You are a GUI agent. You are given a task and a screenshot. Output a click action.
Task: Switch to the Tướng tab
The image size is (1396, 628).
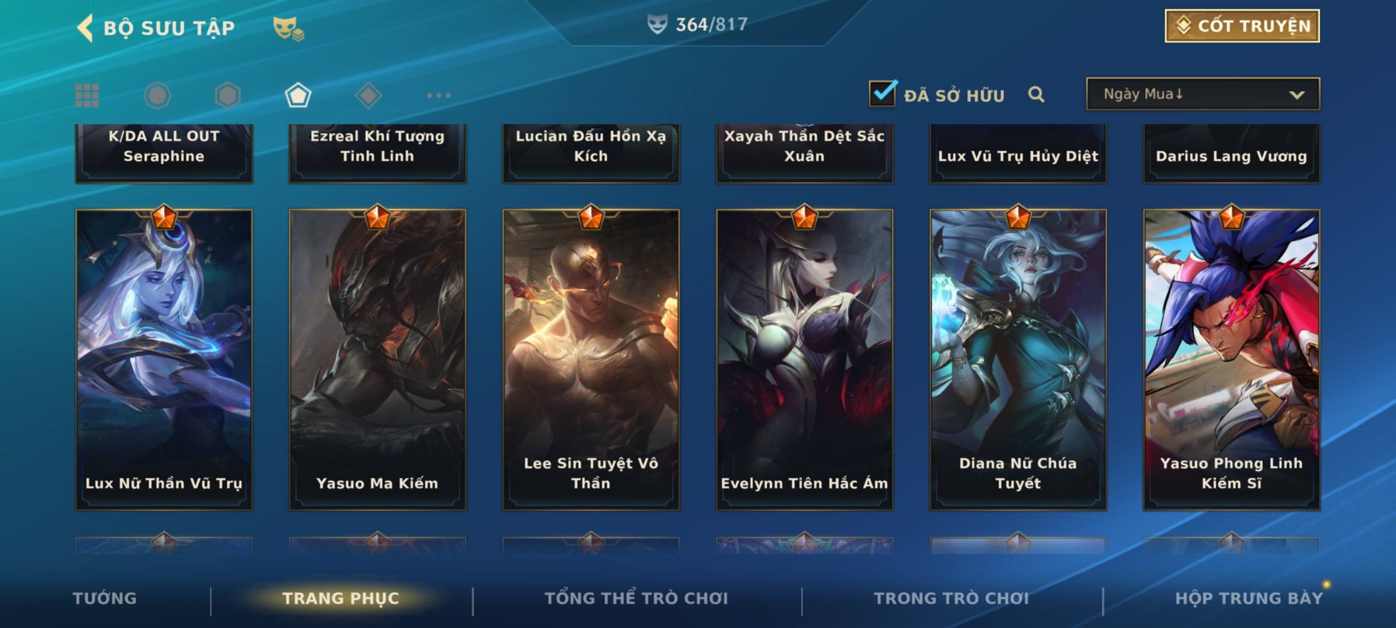click(x=105, y=598)
